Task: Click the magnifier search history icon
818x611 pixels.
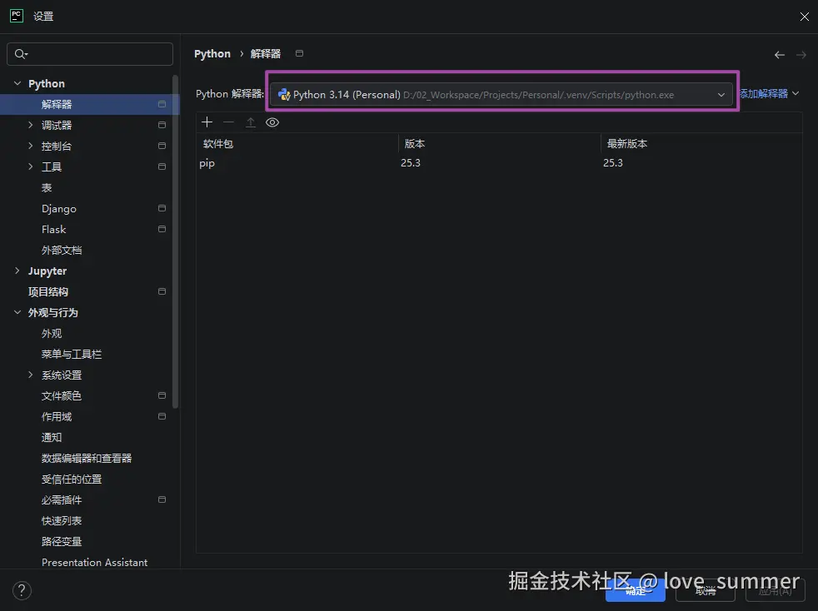Action: pos(21,54)
